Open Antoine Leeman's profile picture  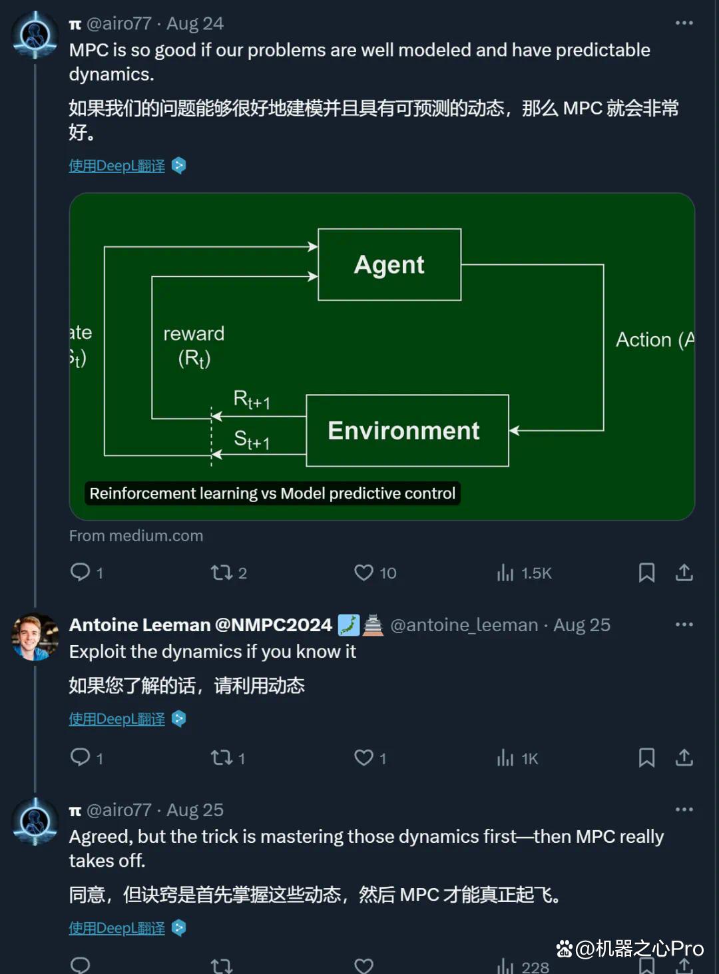click(35, 636)
